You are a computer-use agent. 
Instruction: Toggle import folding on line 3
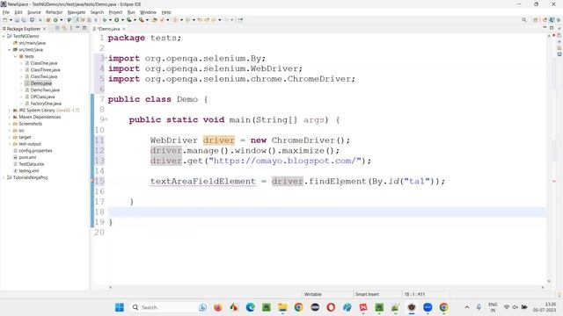click(106, 58)
